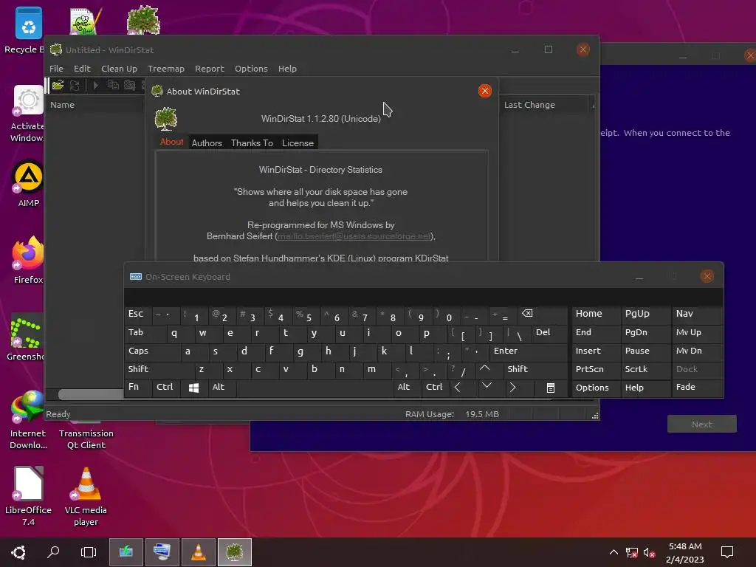Open Task View from the taskbar
This screenshot has width=756, height=567.
point(89,552)
